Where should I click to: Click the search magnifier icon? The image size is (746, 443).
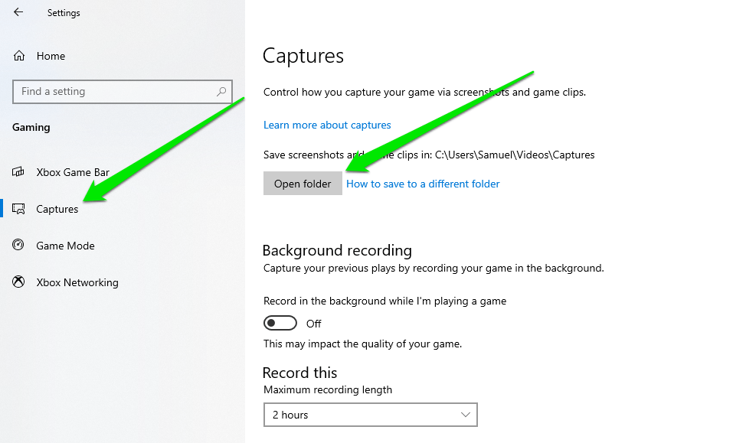pyautogui.click(x=221, y=92)
